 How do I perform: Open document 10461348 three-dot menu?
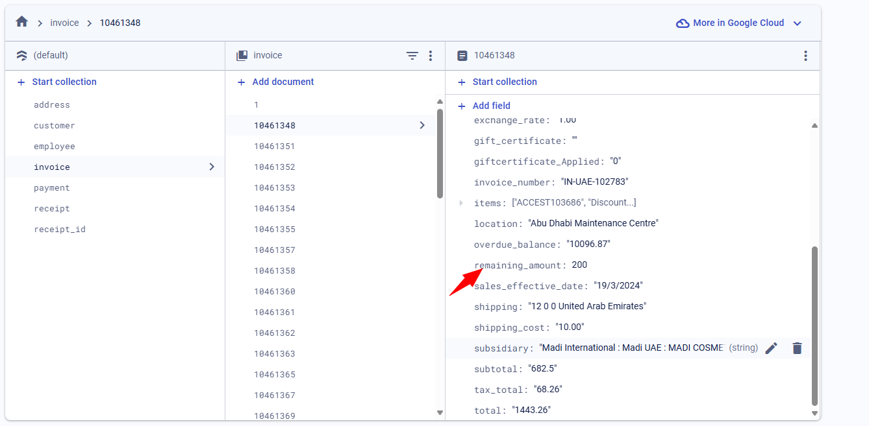tap(805, 56)
